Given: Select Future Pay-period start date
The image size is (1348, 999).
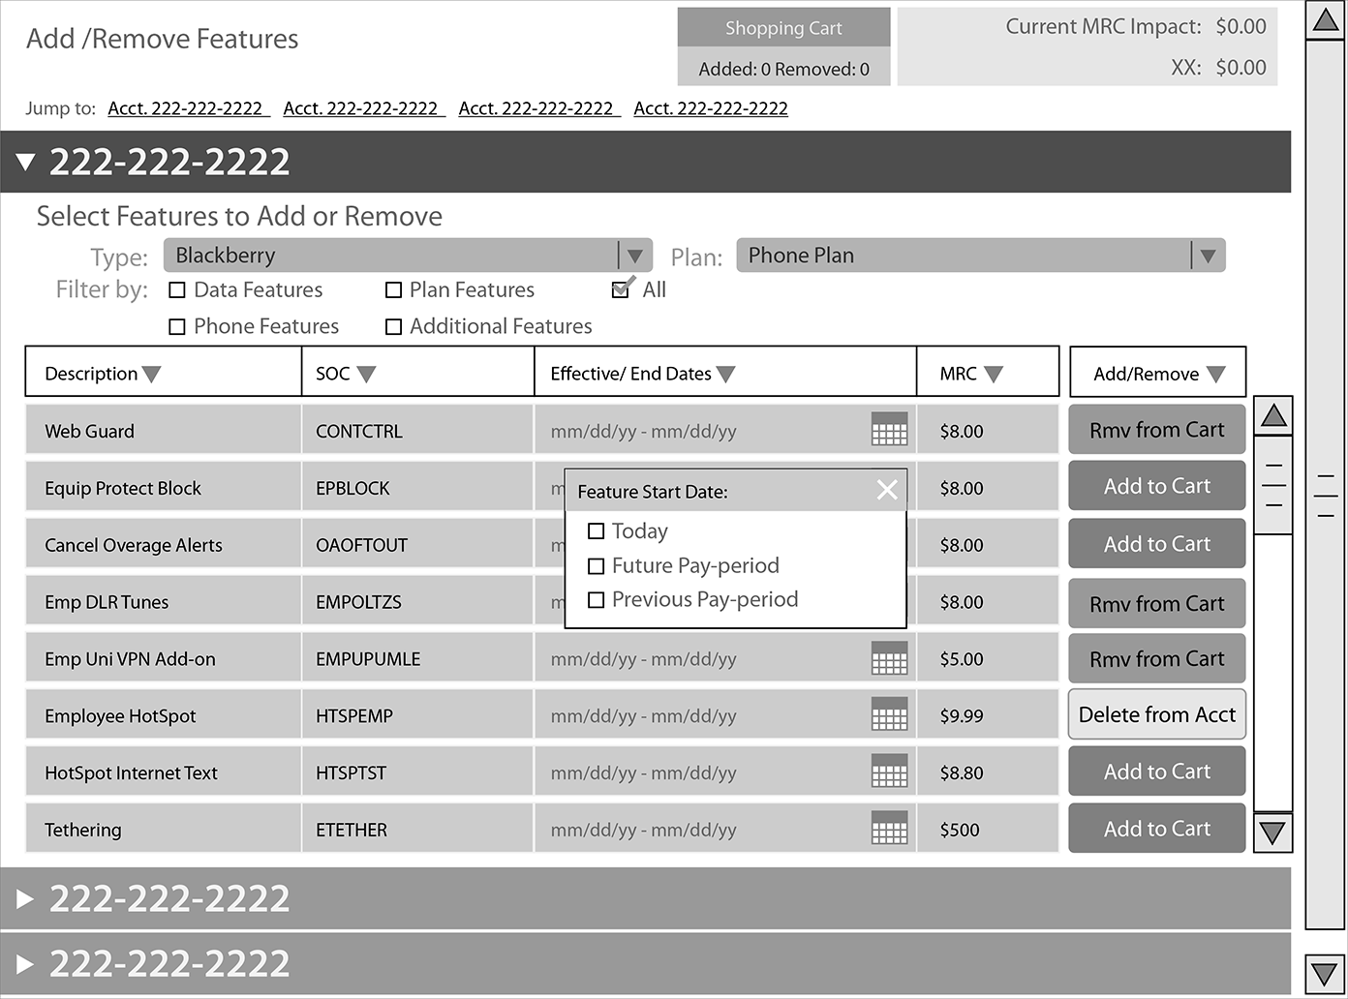Looking at the screenshot, I should 597,566.
